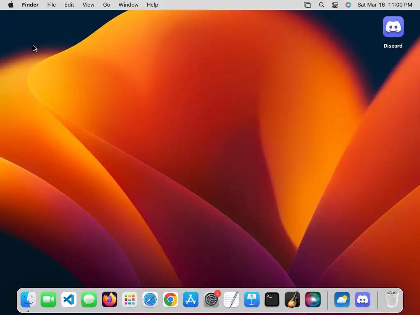The height and width of the screenshot is (315, 420).
Task: Open the Weather app in Dock
Action: tap(342, 299)
